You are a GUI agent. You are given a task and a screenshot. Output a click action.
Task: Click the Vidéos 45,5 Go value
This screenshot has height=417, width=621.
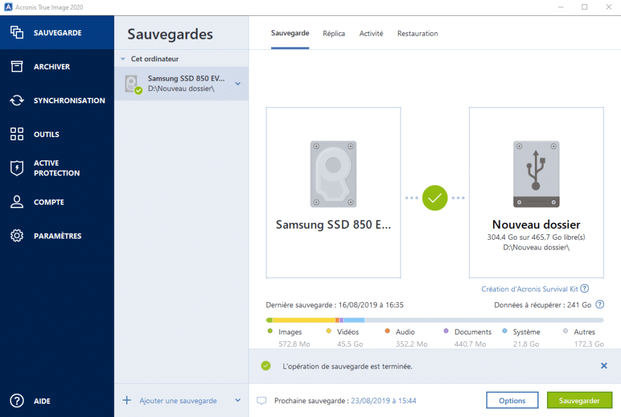350,344
